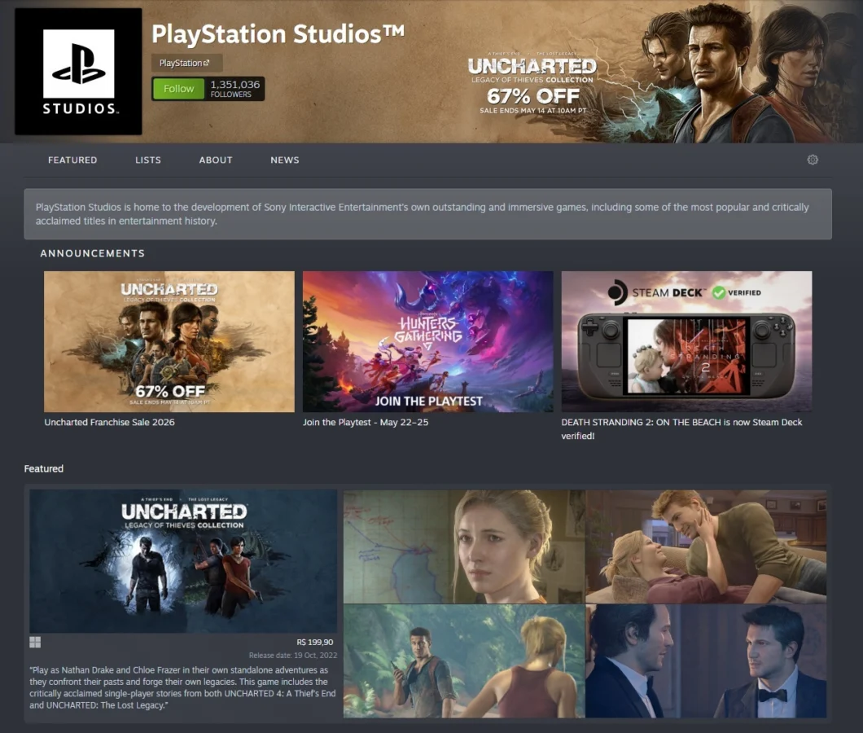863x733 pixels.
Task: View screenshot of blonde woman near map
Action: tap(464, 546)
